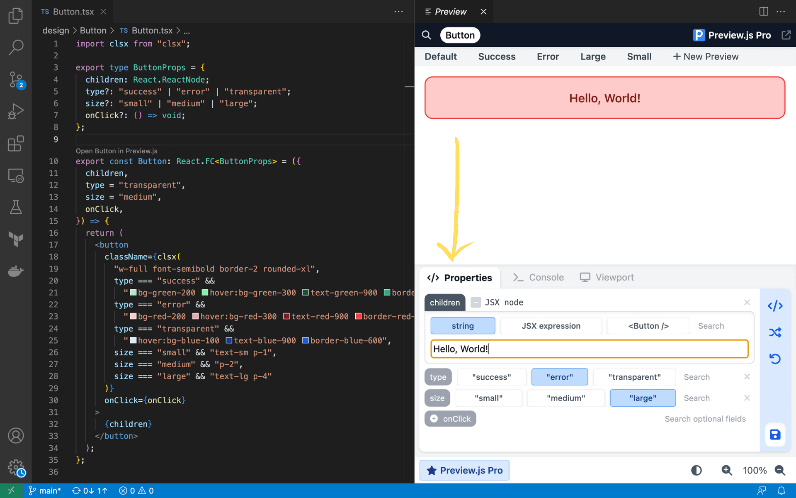Click the open in external browser icon
Screen dimensions: 796x498
[786, 35]
